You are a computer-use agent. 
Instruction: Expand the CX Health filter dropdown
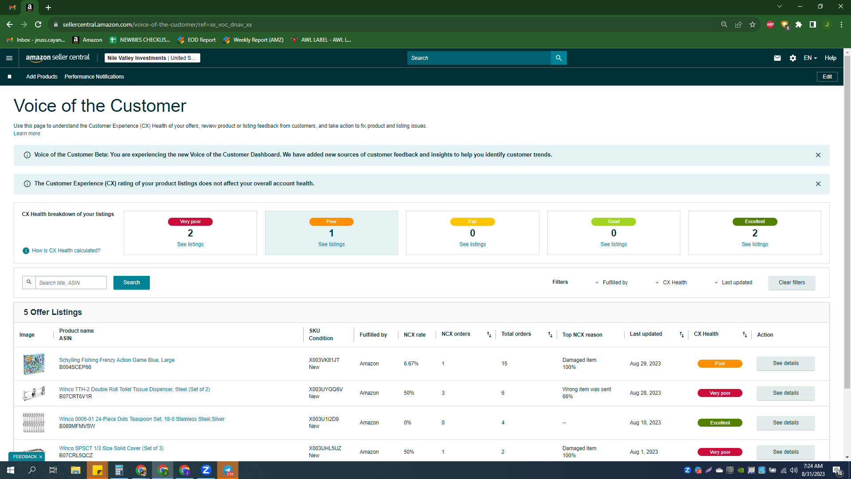pos(671,283)
